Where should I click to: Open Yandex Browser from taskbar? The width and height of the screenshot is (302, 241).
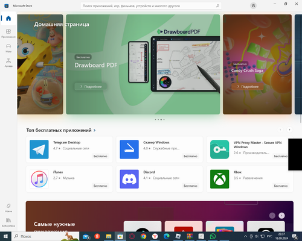[x=155, y=236]
